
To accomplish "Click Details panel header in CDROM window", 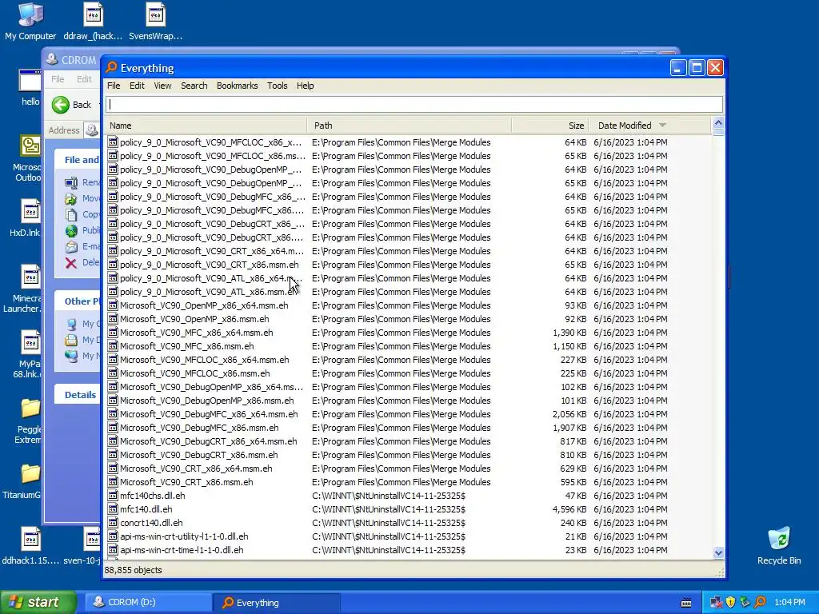I will point(78,395).
